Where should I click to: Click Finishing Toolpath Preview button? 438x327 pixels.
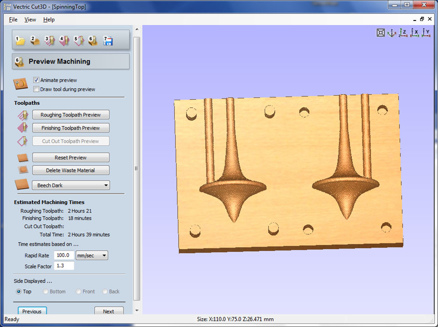coord(71,128)
